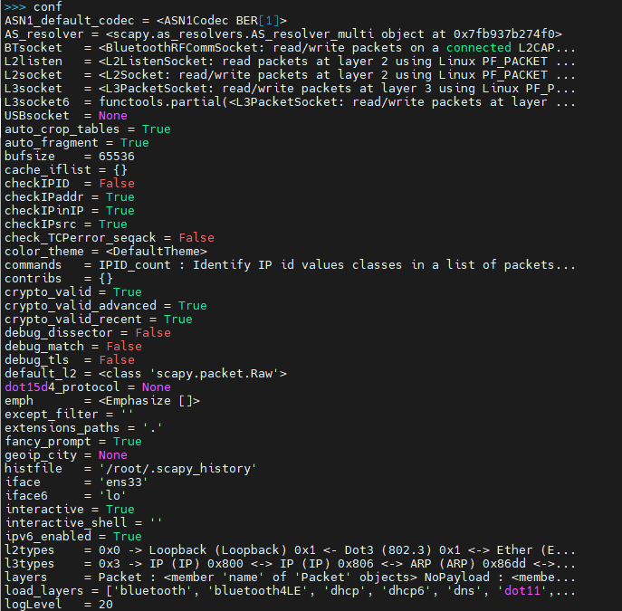
Task: Click the False value of debug_tls
Action: point(117,360)
